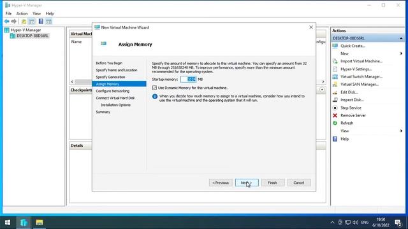Image resolution: width=408 pixels, height=229 pixels.
Task: Open the Help menu
Action: (50, 13)
